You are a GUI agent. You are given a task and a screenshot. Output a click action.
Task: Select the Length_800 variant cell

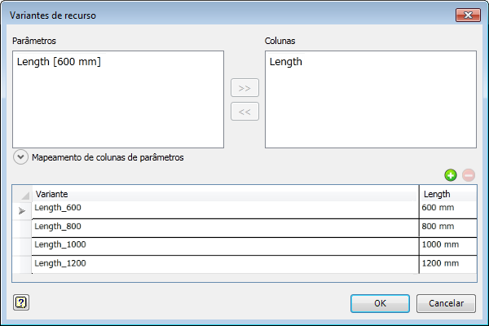224,227
